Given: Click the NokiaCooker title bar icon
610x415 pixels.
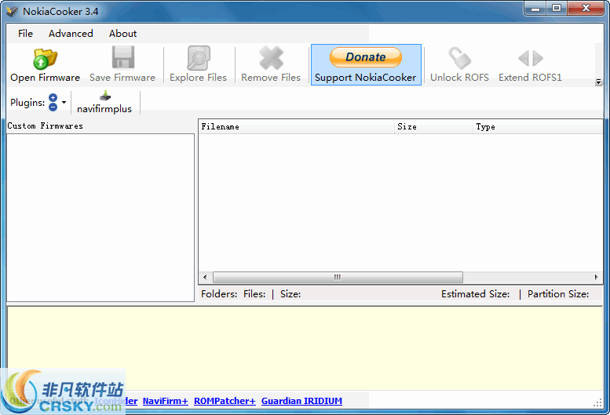Looking at the screenshot, I should (x=12, y=11).
